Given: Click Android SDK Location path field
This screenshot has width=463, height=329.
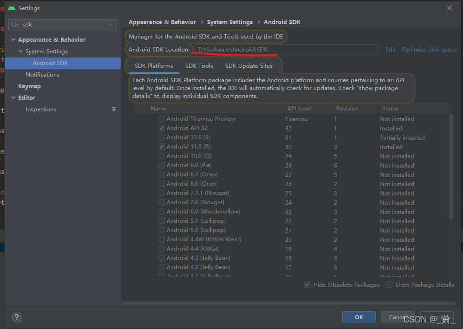Looking at the screenshot, I should [x=287, y=50].
